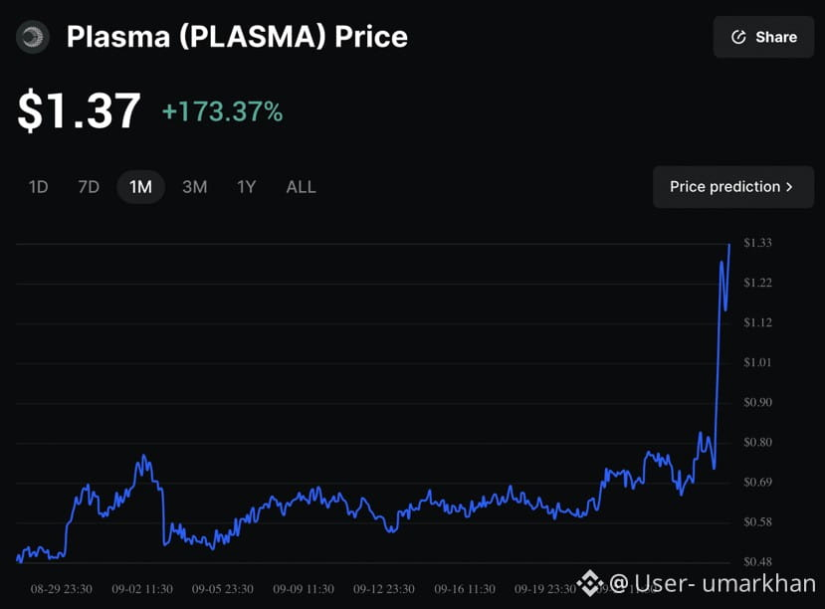The image size is (825, 609).
Task: Click the Plasma (PLASMA) Price heading
Action: (x=237, y=37)
